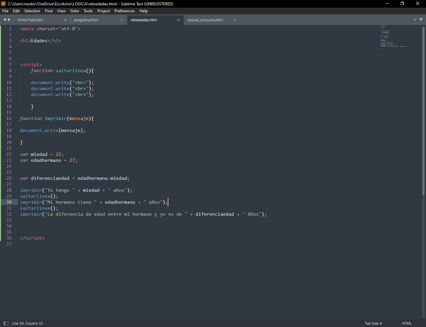Open the Preferences menu
This screenshot has height=327, width=426.
point(124,11)
